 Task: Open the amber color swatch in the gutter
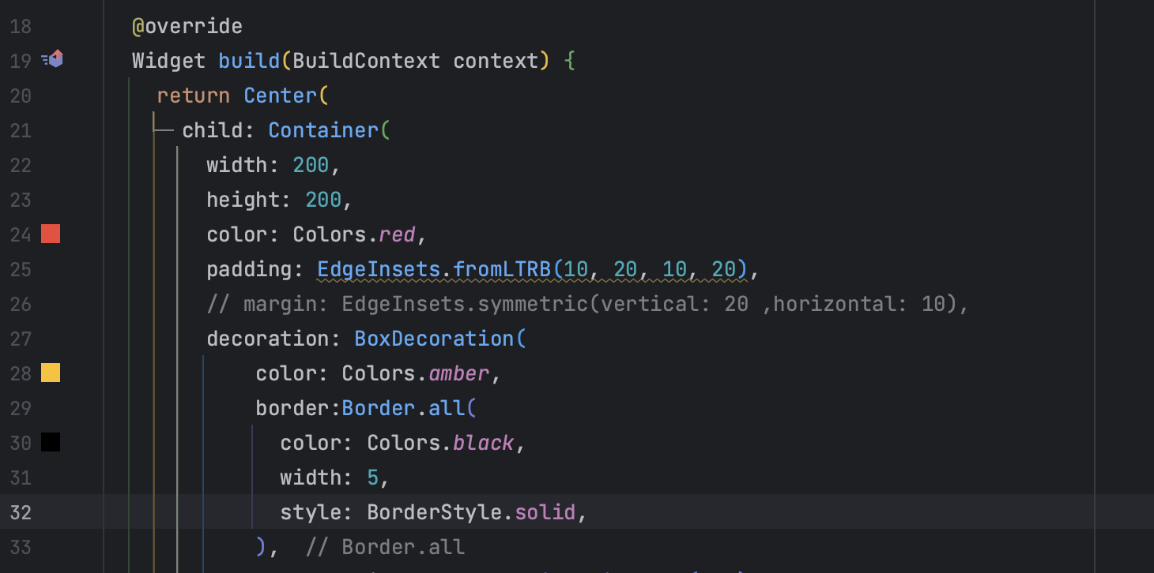[51, 373]
